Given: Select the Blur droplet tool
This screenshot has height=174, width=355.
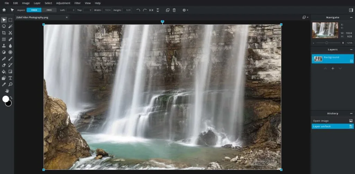Looking at the screenshot, I should click(10, 46).
